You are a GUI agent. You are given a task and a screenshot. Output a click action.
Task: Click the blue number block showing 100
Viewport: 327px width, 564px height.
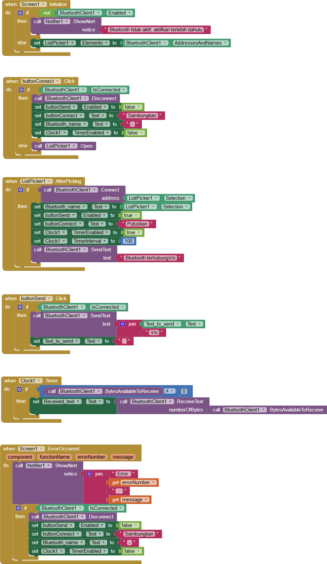click(x=128, y=241)
